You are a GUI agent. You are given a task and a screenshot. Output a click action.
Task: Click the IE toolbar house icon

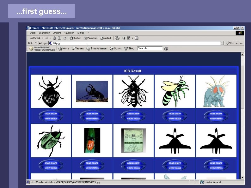65,38
